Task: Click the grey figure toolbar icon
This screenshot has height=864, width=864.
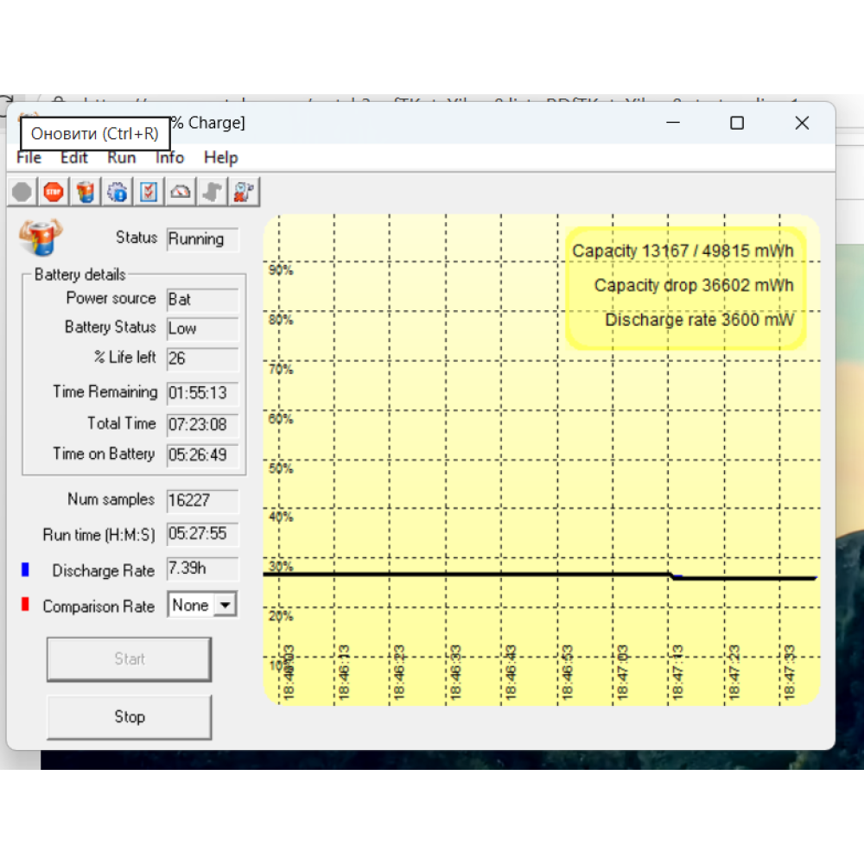Action: [x=212, y=192]
